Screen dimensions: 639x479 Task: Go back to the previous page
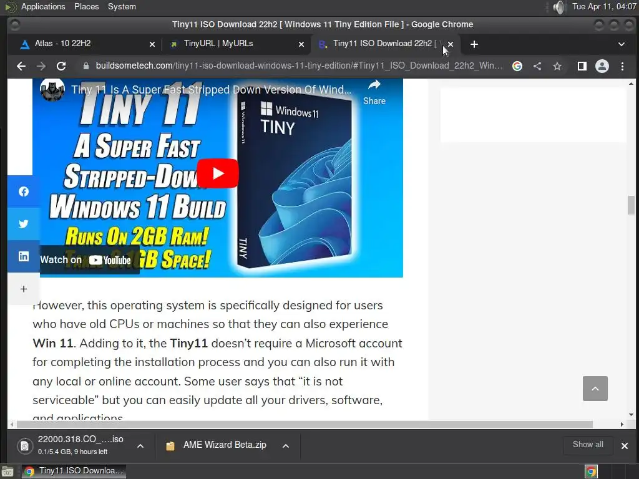(x=21, y=66)
